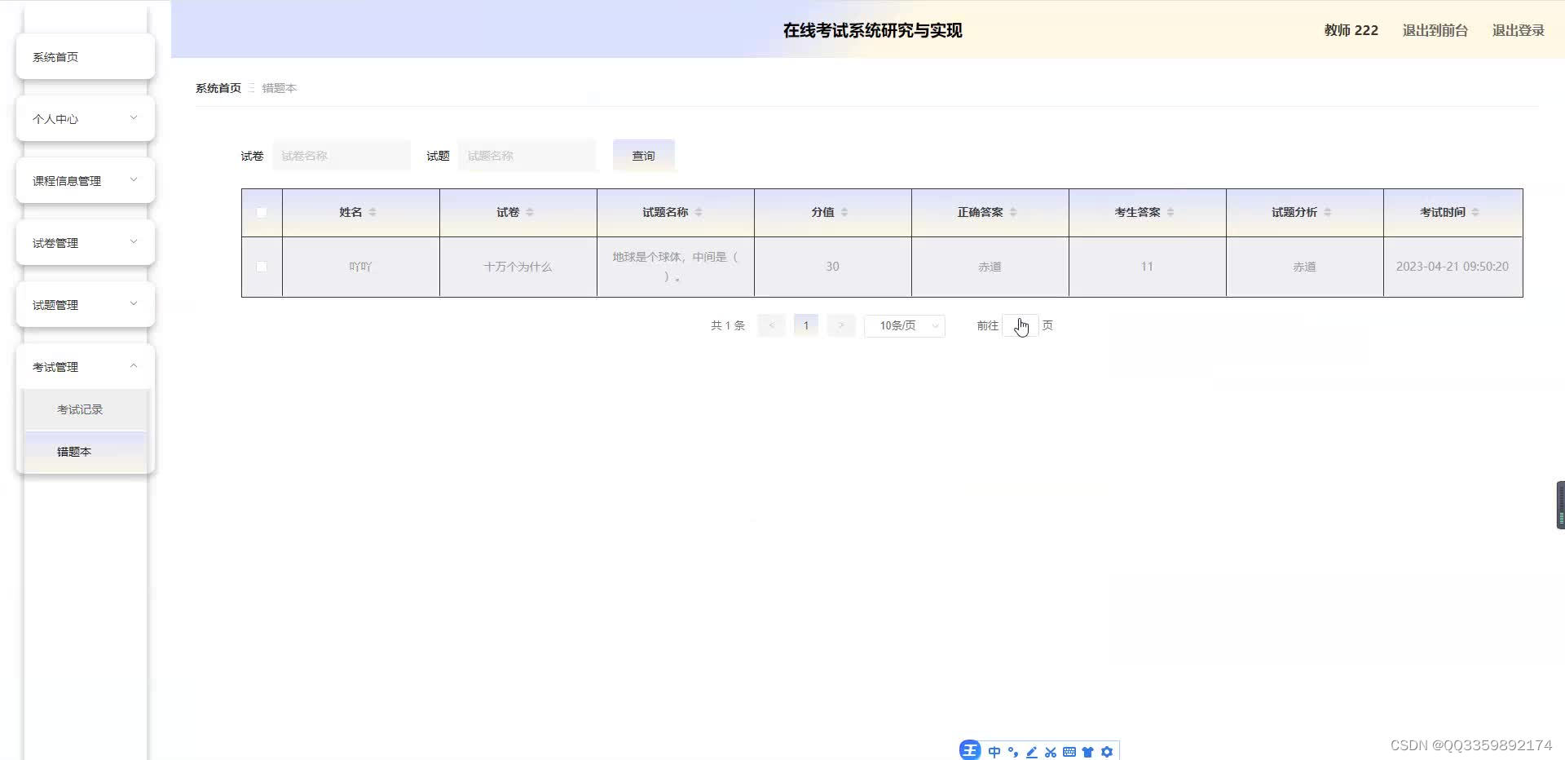
Task: Toggle IME punctuation mode icon
Action: 1013,752
